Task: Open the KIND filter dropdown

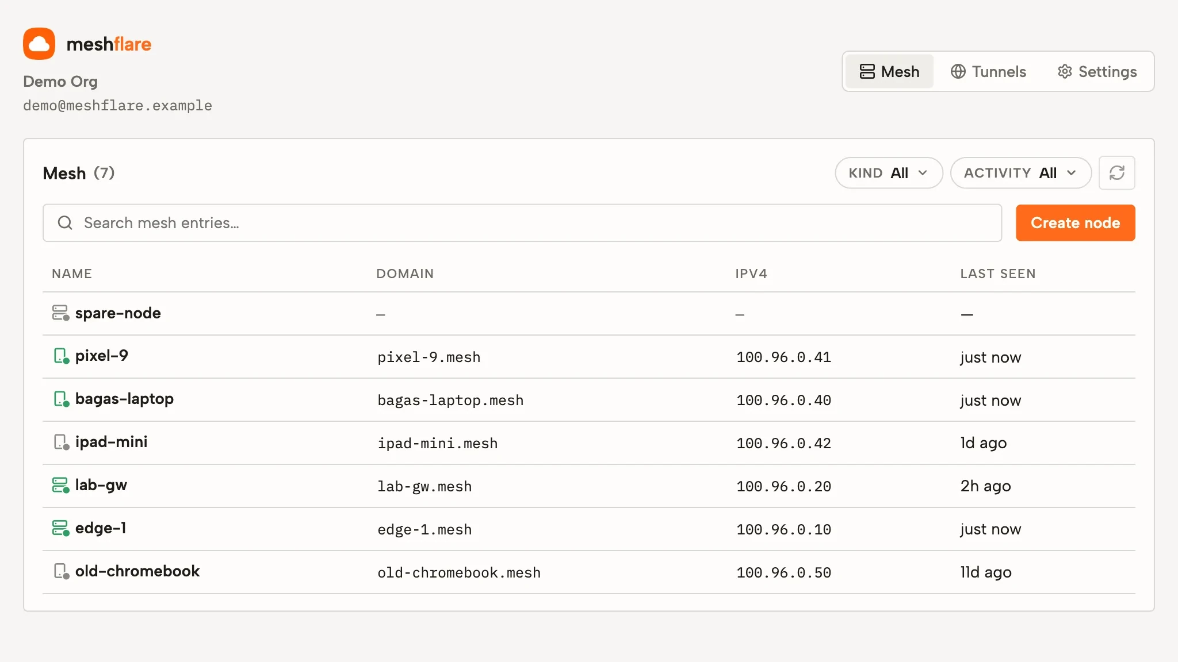Action: tap(889, 173)
